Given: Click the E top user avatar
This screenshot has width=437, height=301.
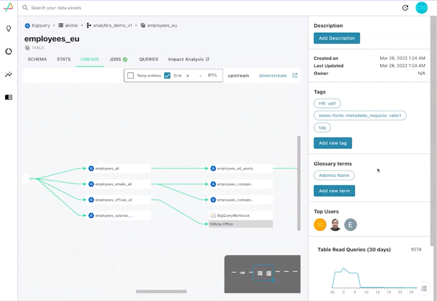Looking at the screenshot, I should tap(350, 225).
